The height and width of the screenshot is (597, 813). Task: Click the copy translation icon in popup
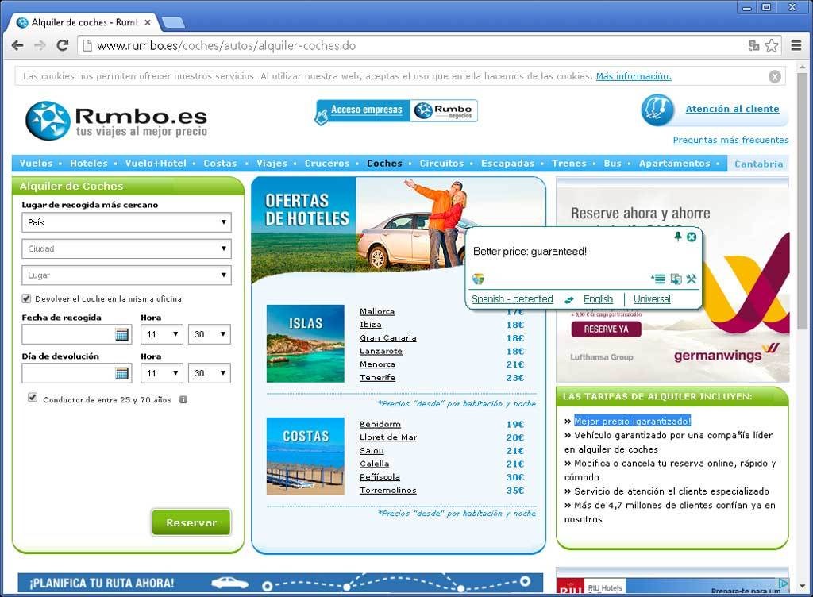(x=676, y=279)
